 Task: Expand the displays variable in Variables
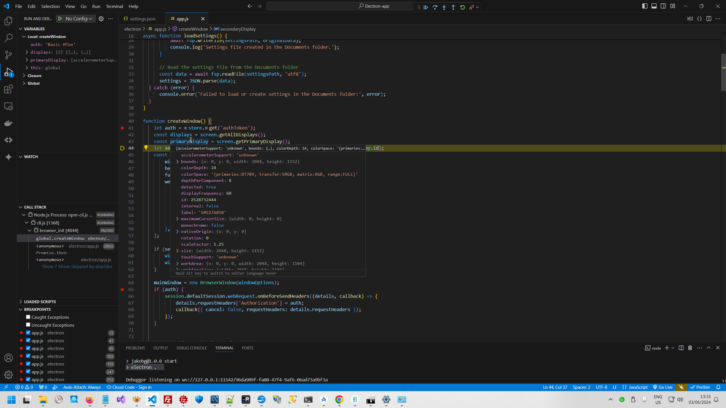tap(27, 52)
